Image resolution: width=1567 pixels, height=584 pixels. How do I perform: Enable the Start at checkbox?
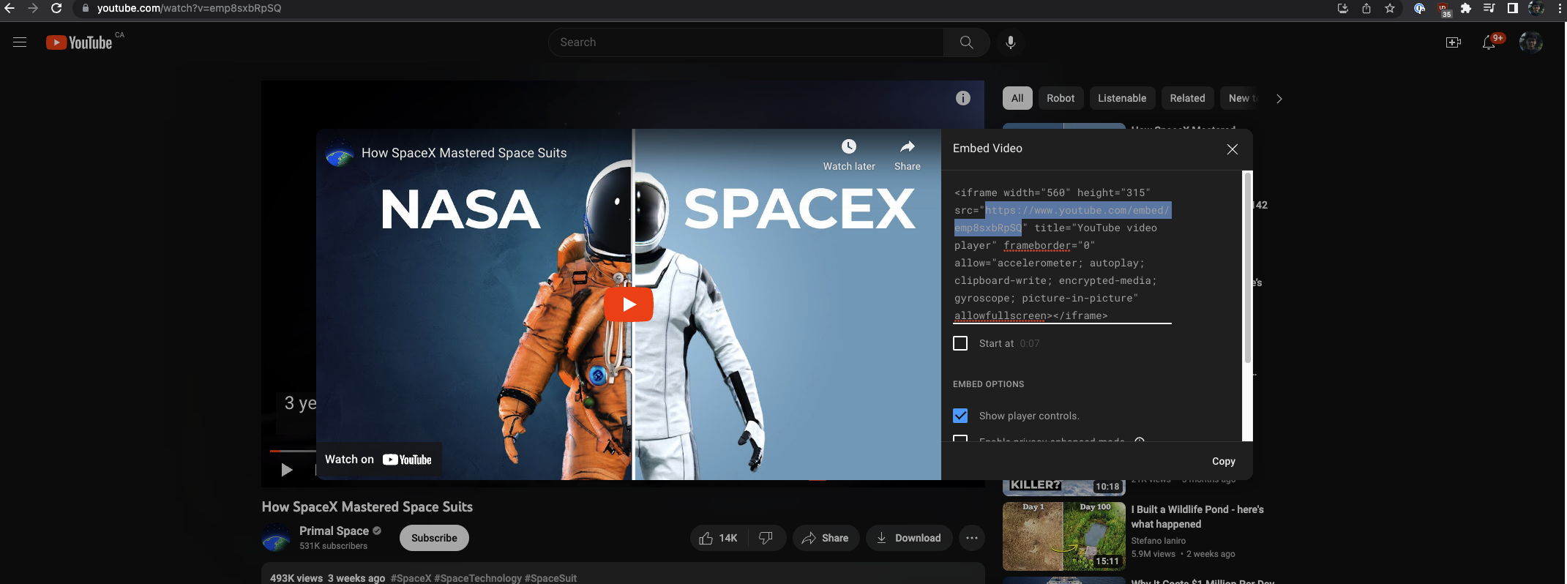(x=960, y=343)
